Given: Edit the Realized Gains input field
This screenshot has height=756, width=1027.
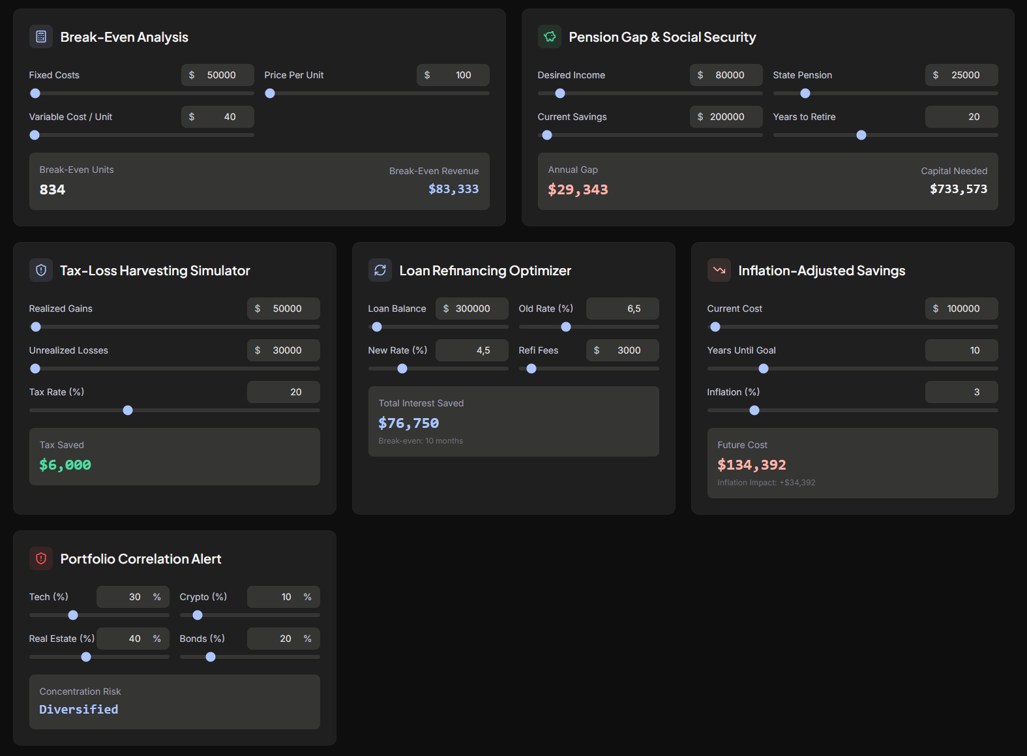Looking at the screenshot, I should (284, 309).
